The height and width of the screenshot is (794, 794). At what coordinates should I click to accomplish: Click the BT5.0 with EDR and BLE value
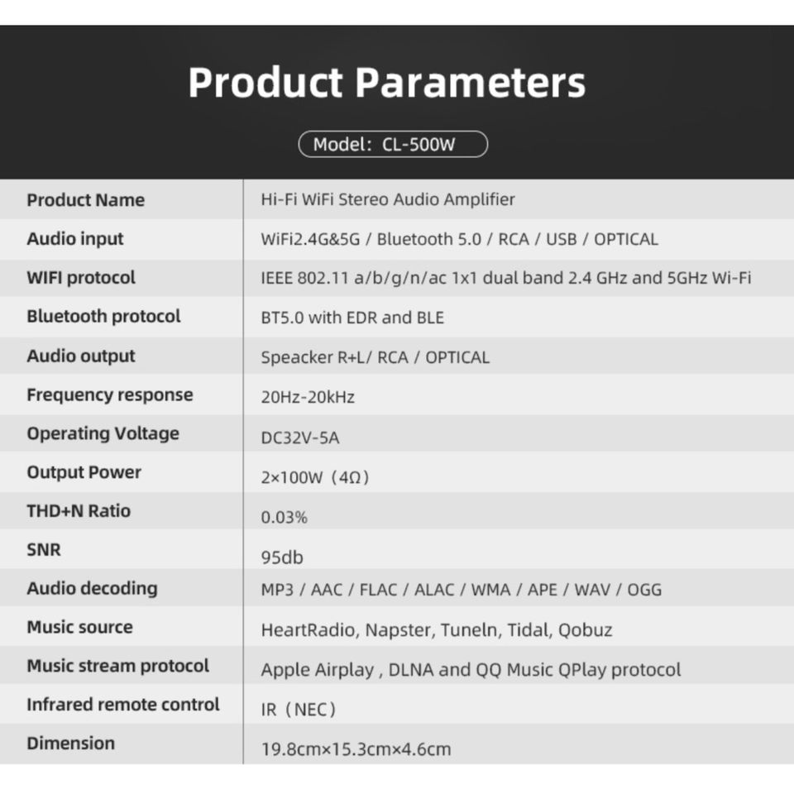pos(352,318)
